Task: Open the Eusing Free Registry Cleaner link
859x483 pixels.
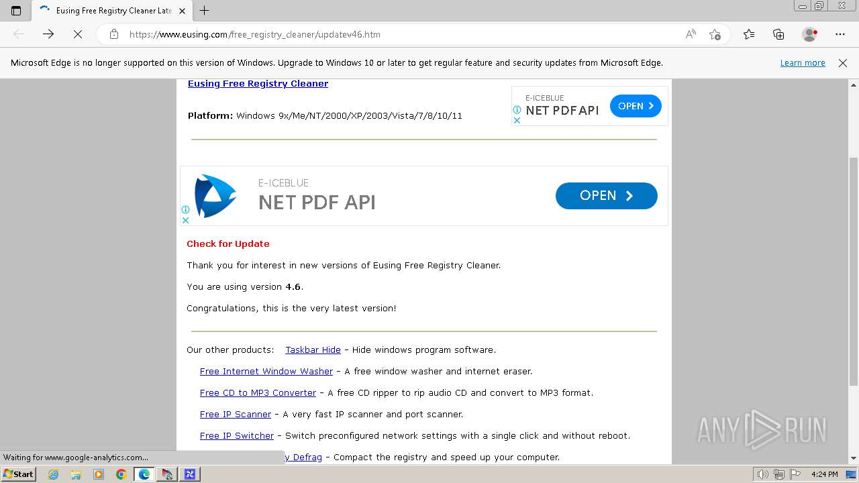Action: click(x=258, y=83)
